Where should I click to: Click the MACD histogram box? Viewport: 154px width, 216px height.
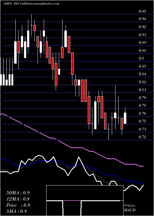tap(85, 201)
